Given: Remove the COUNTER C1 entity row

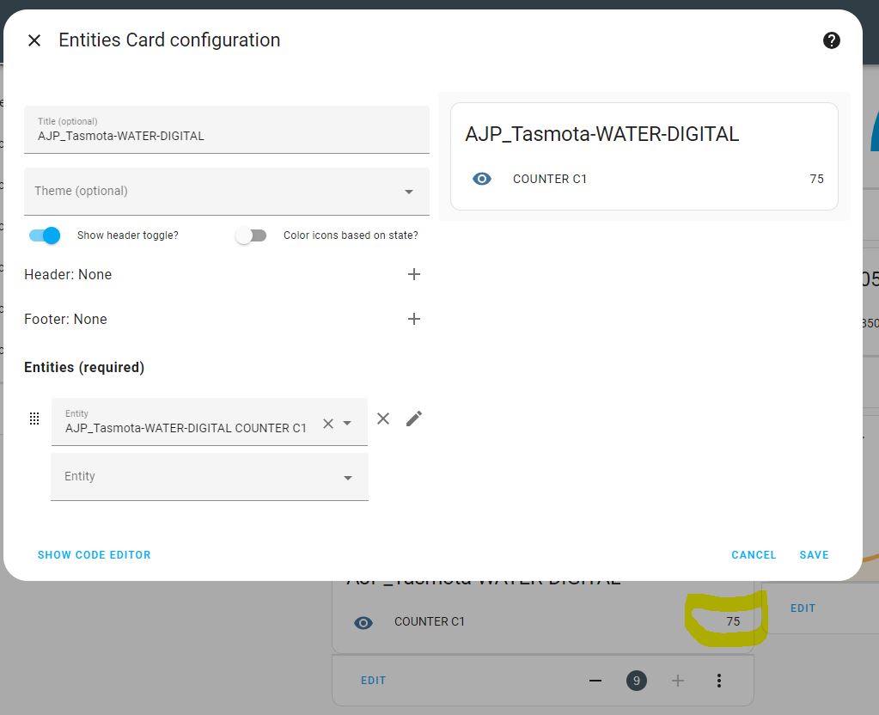Looking at the screenshot, I should [x=383, y=419].
